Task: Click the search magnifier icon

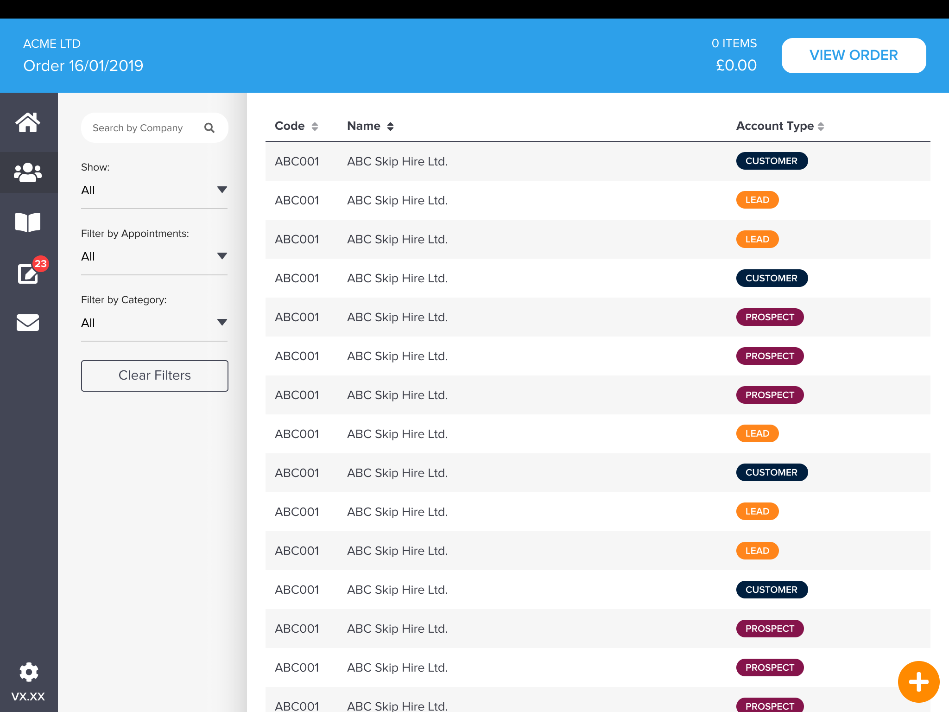Action: pos(209,128)
